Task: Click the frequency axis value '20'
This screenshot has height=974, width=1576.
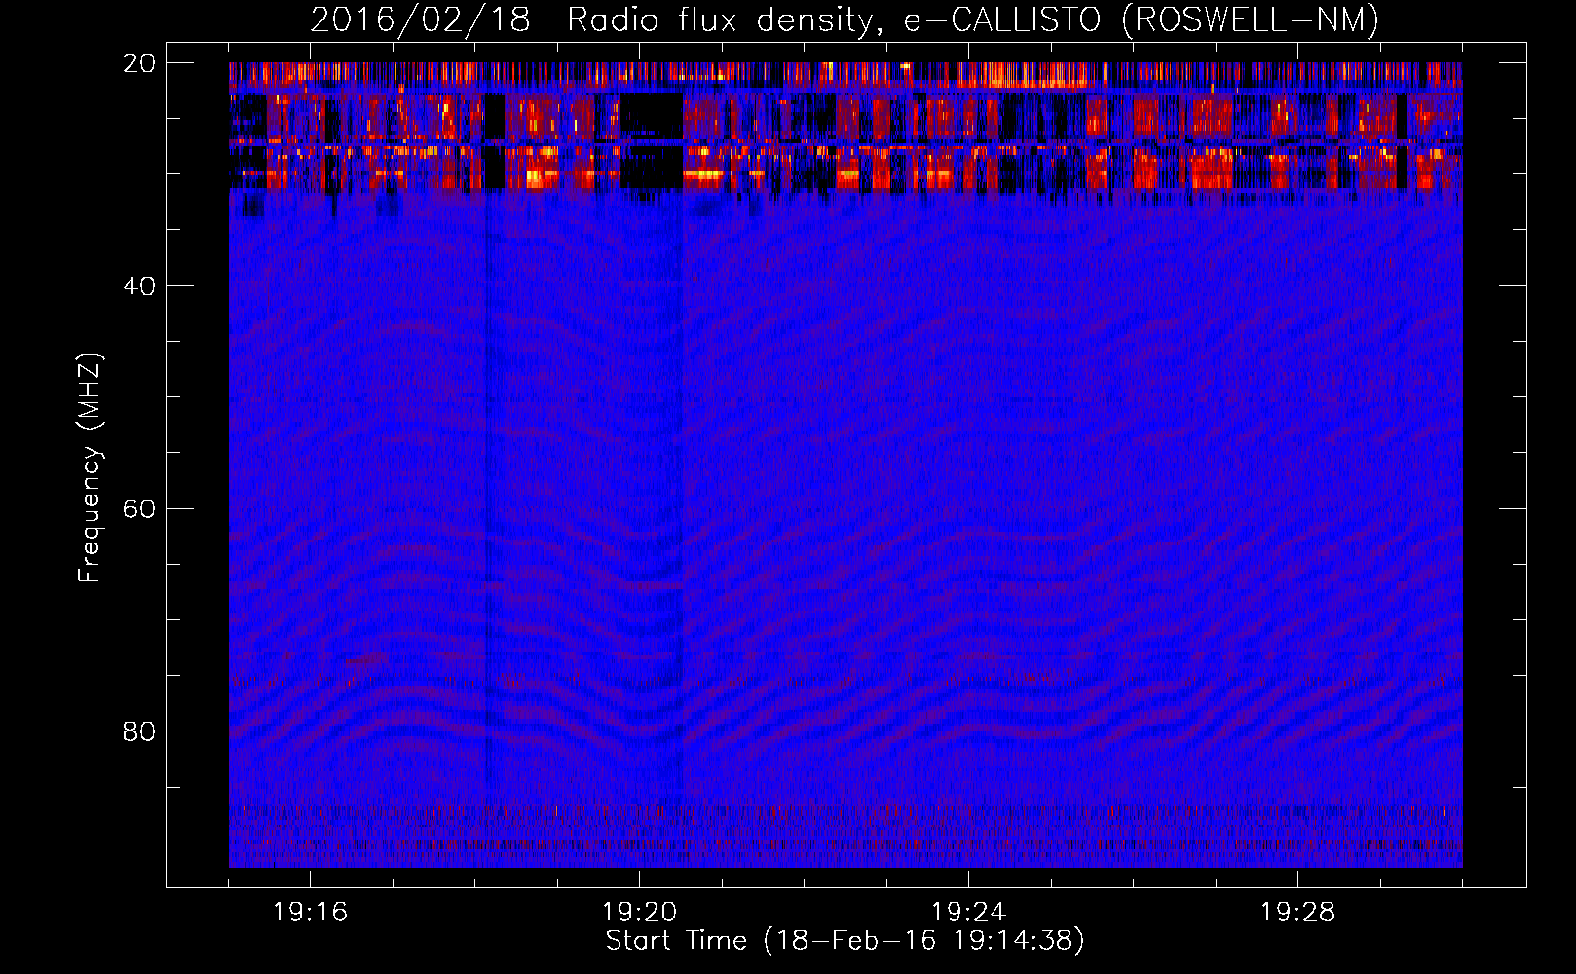Action: (x=139, y=63)
